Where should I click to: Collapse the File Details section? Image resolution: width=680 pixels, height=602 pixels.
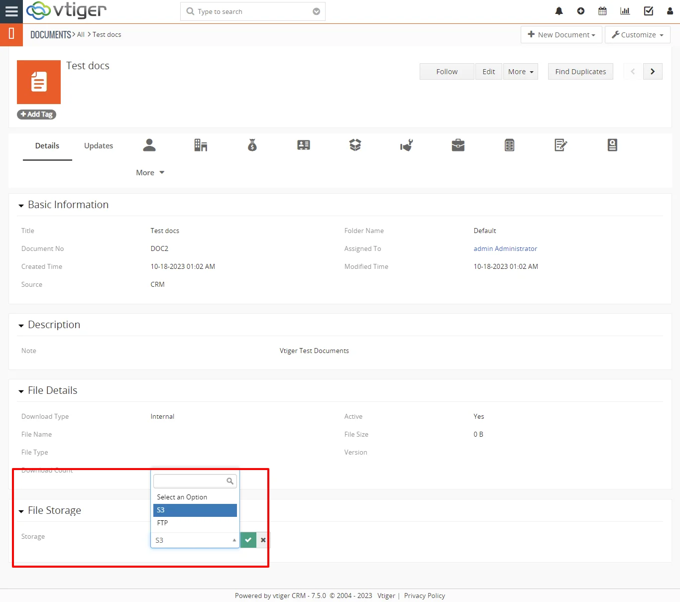click(21, 391)
